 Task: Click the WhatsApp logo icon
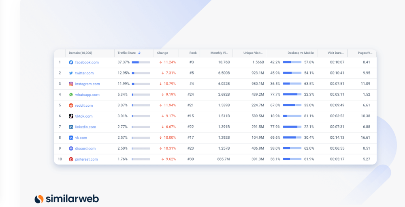(x=71, y=95)
